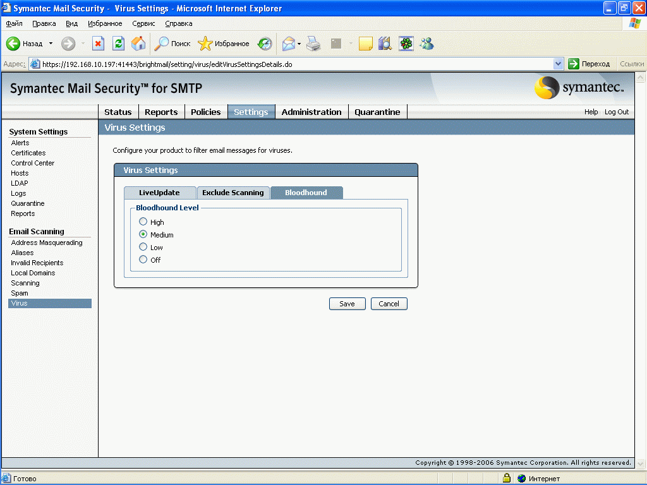Click the Symantec logo
Viewport: 647px width, 485px height.
(579, 87)
